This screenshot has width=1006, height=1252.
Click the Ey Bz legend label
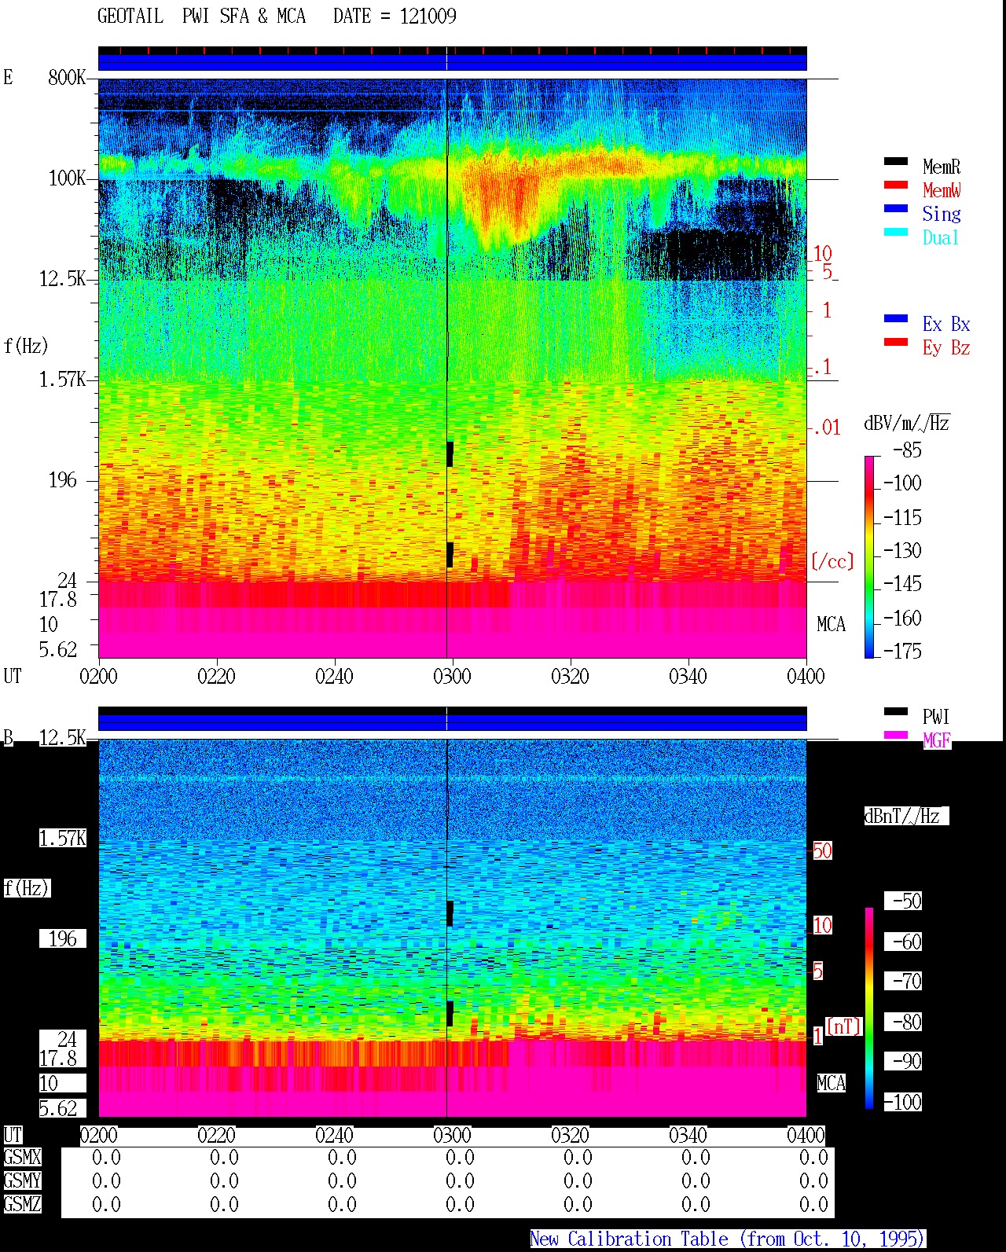[946, 347]
